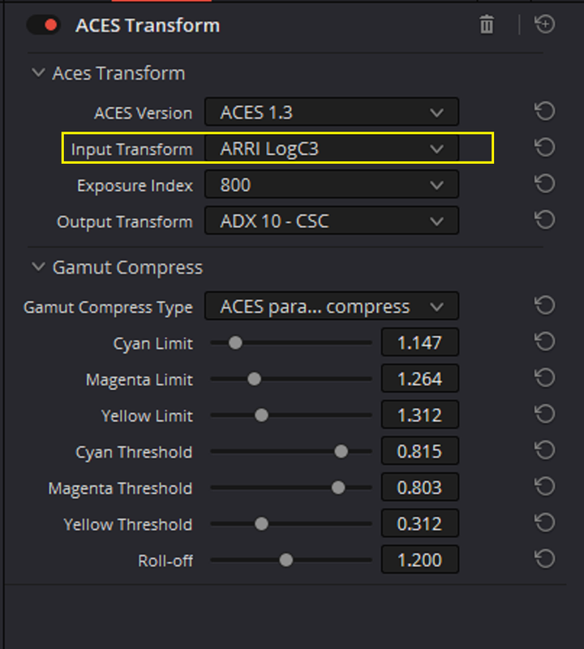Reset the Yellow Threshold value
Image resolution: width=584 pixels, height=649 pixels.
pyautogui.click(x=545, y=522)
